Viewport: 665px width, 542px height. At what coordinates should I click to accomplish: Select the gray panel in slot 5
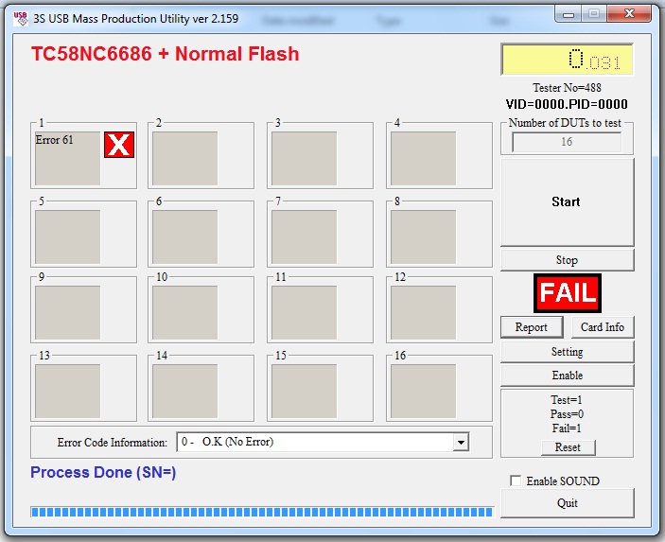67,236
